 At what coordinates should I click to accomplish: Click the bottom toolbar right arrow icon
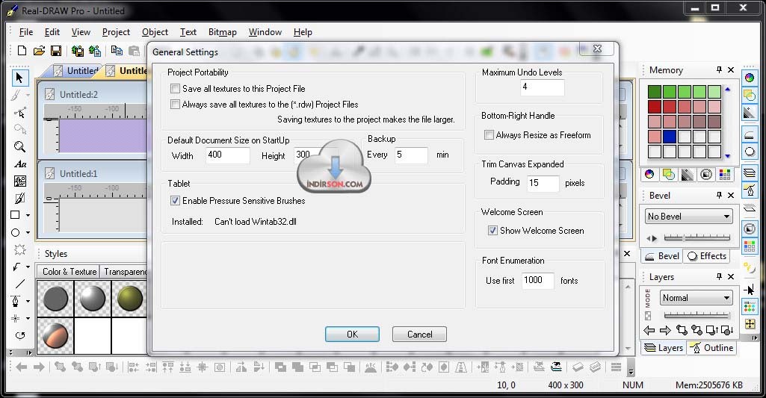pos(39,367)
